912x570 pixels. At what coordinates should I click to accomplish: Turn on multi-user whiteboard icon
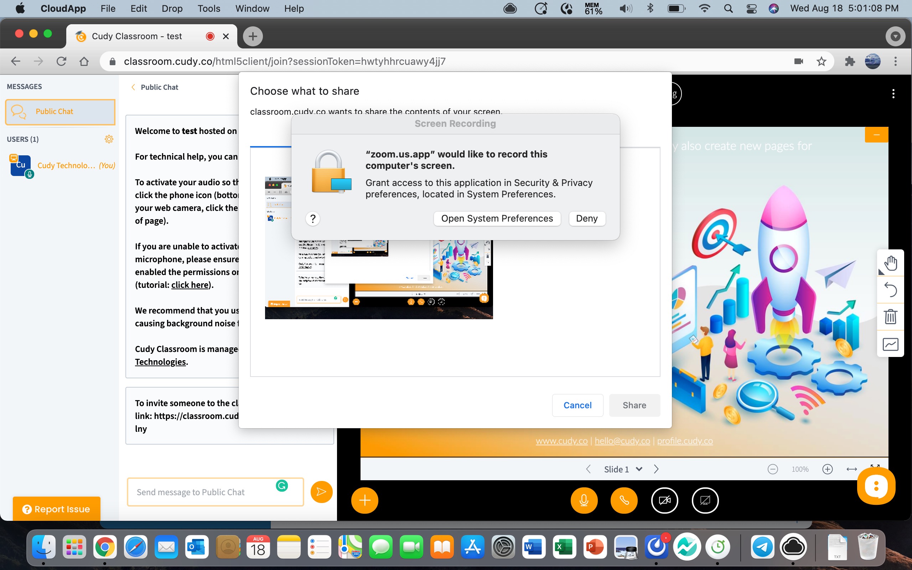890,344
